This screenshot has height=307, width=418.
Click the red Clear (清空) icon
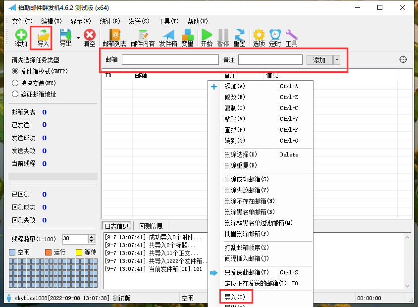90,38
